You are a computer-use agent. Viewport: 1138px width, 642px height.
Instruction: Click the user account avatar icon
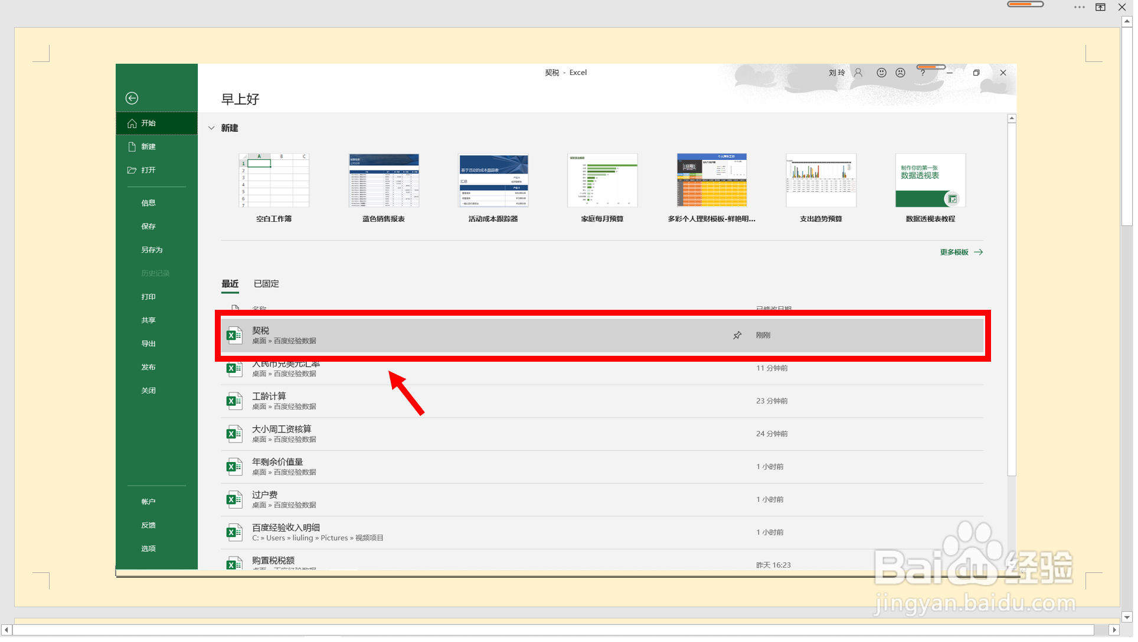[x=862, y=73]
